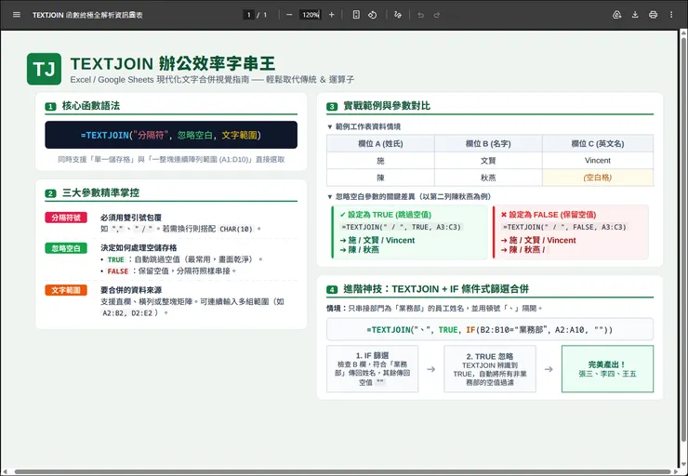Click the section 2 heading 三大參數精準掌控

point(100,192)
